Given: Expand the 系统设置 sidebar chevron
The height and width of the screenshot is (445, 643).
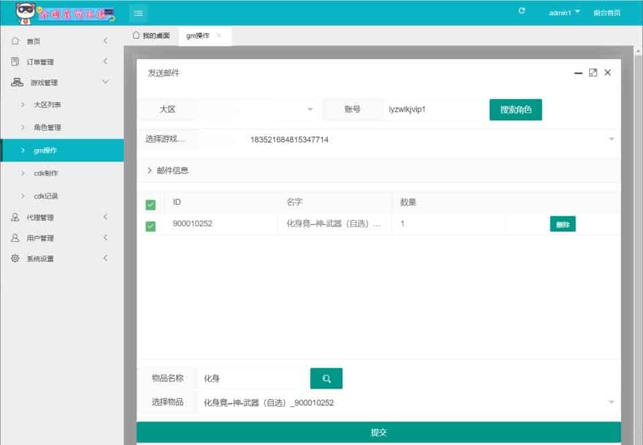Looking at the screenshot, I should click(105, 258).
